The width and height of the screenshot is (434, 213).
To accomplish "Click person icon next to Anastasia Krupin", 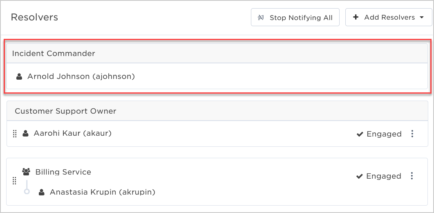I will coord(42,192).
